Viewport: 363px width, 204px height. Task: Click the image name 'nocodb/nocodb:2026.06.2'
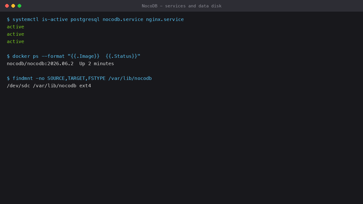click(40, 63)
